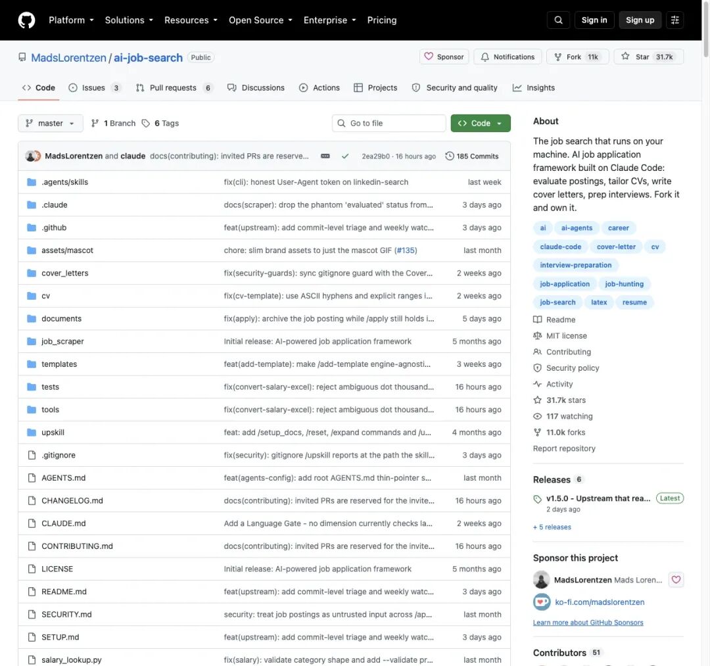
Task: Open Security and quality tab
Action: [455, 88]
